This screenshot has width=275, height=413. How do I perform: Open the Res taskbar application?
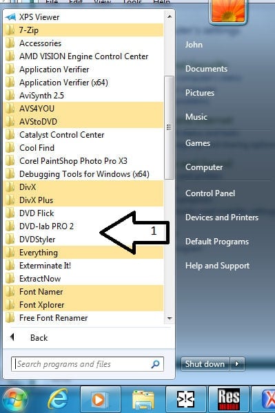229,399
